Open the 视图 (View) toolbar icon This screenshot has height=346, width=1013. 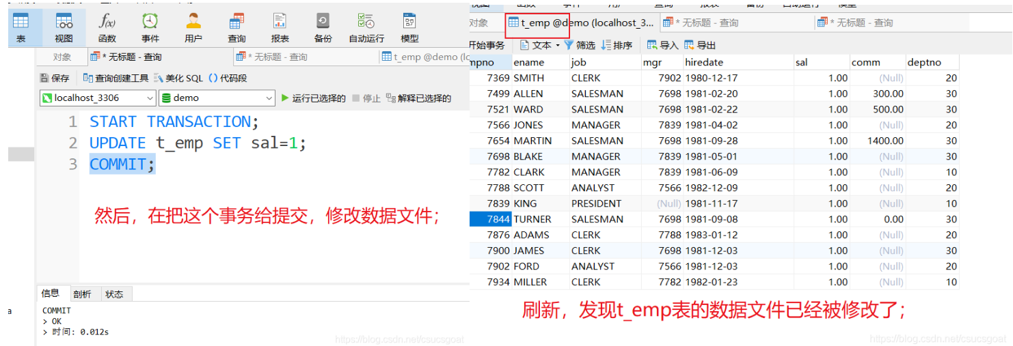[64, 27]
